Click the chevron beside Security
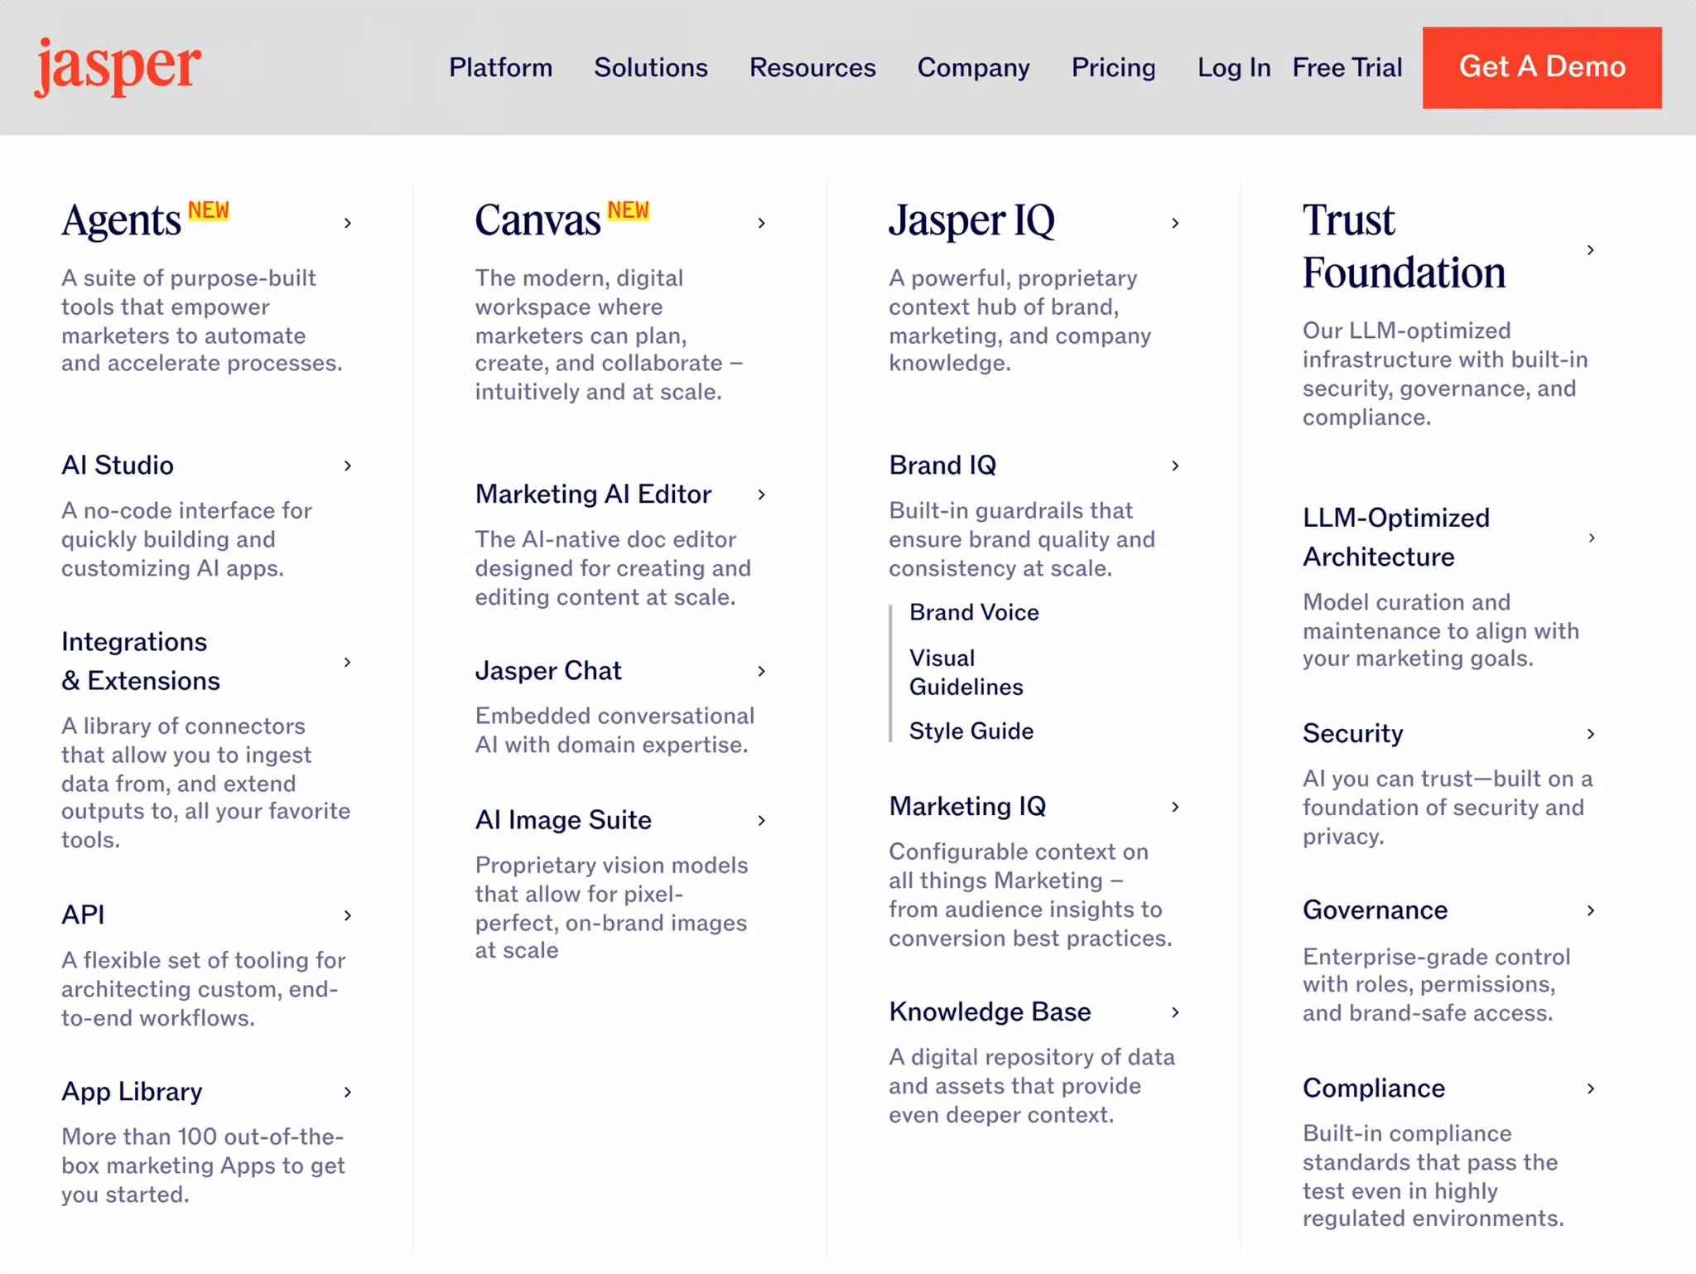Viewport: 1696px width, 1274px height. click(1591, 734)
